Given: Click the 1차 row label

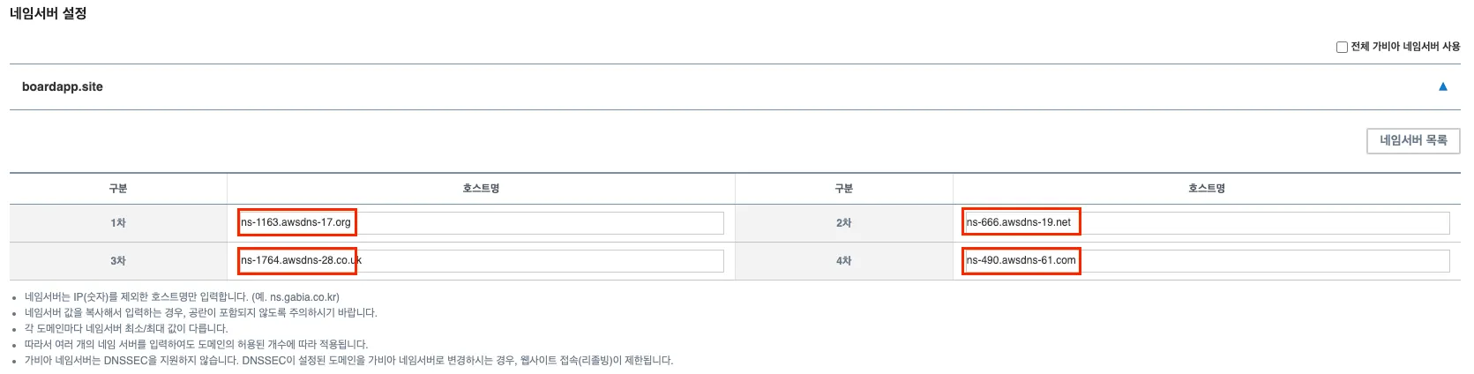Looking at the screenshot, I should [x=118, y=223].
